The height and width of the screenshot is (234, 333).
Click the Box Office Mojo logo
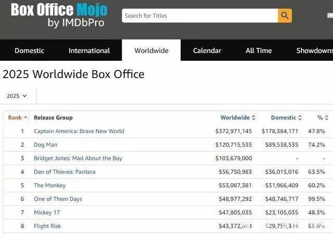[x=59, y=15]
